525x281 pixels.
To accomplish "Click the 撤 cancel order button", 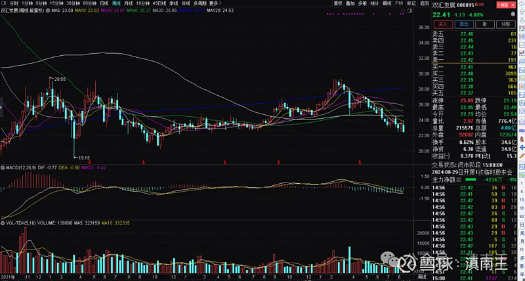I will (485, 24).
